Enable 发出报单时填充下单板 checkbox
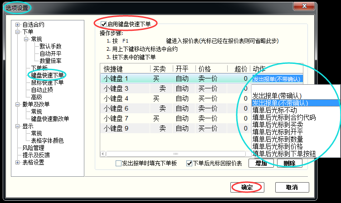Screen dimensions: 341x203 118,163
